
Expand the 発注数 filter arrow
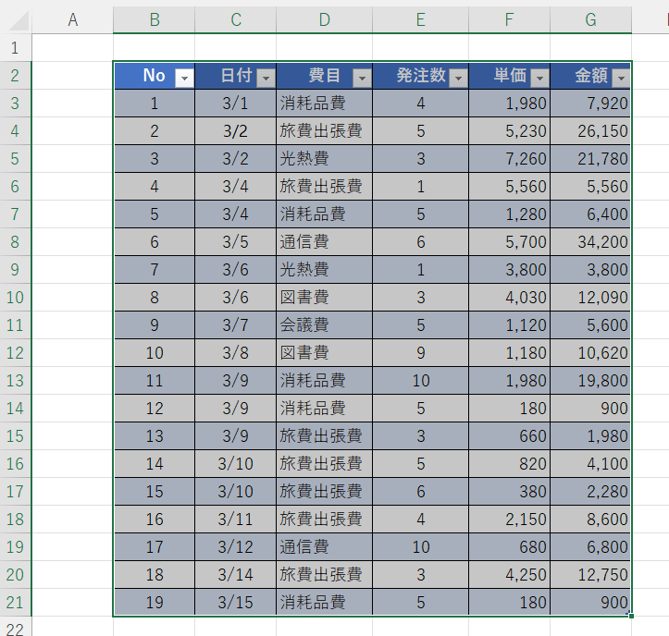(x=458, y=79)
